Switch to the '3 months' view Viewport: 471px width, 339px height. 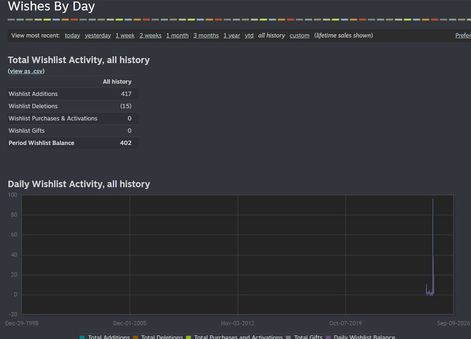pos(206,35)
